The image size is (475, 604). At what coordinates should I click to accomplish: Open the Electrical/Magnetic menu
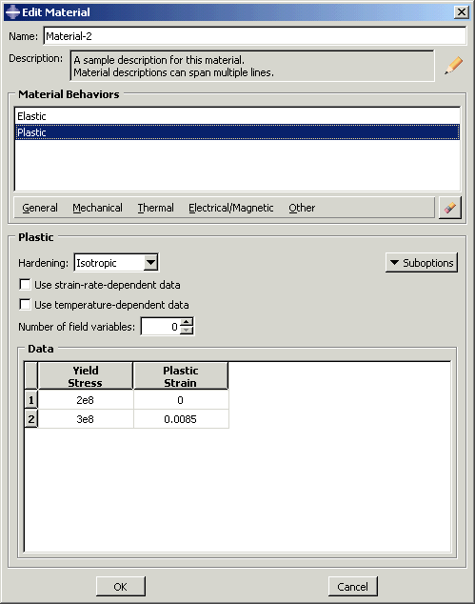(x=231, y=208)
